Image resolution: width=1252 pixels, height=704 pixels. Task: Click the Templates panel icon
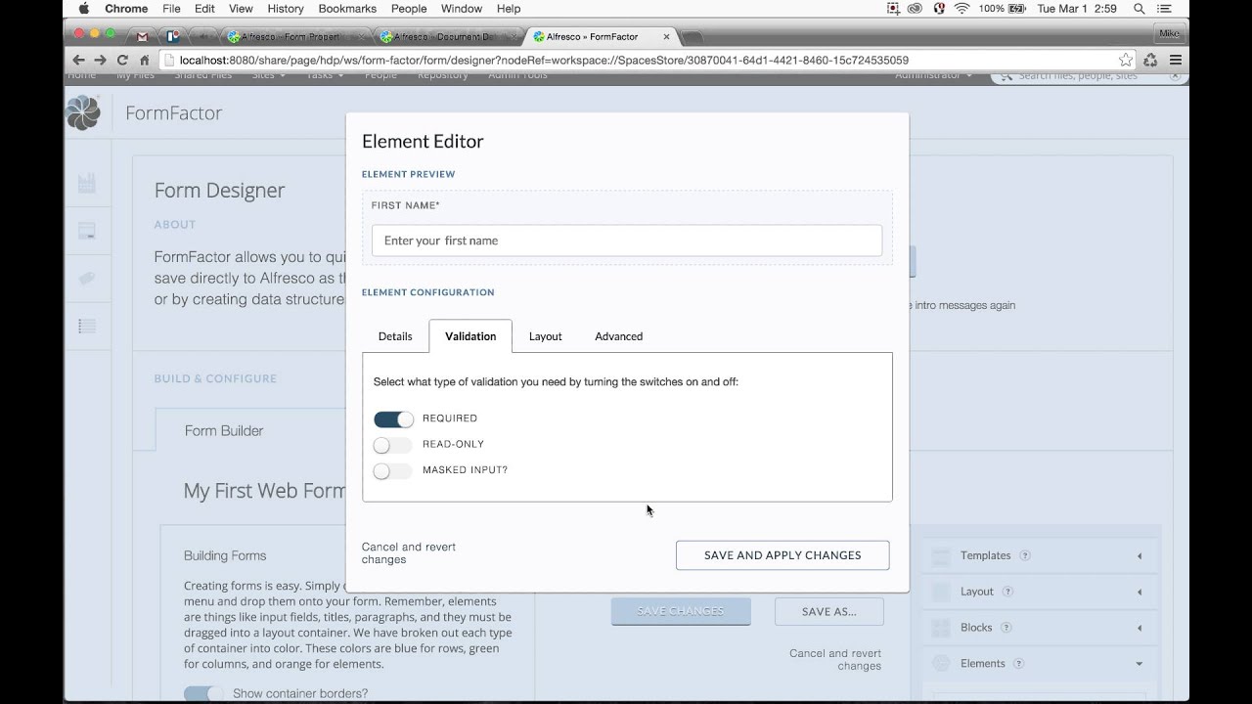pos(941,556)
